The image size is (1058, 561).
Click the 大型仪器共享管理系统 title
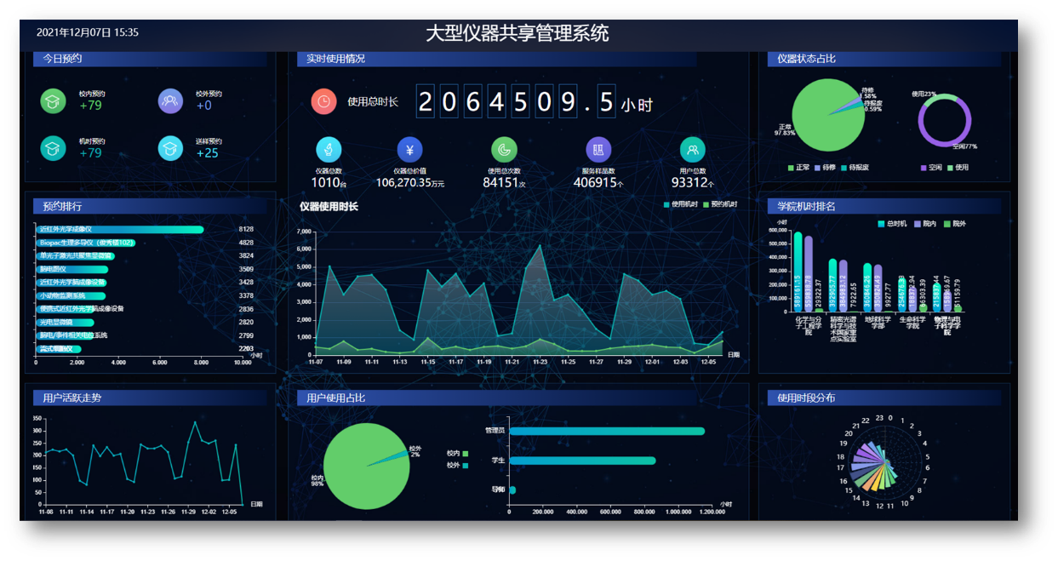518,34
